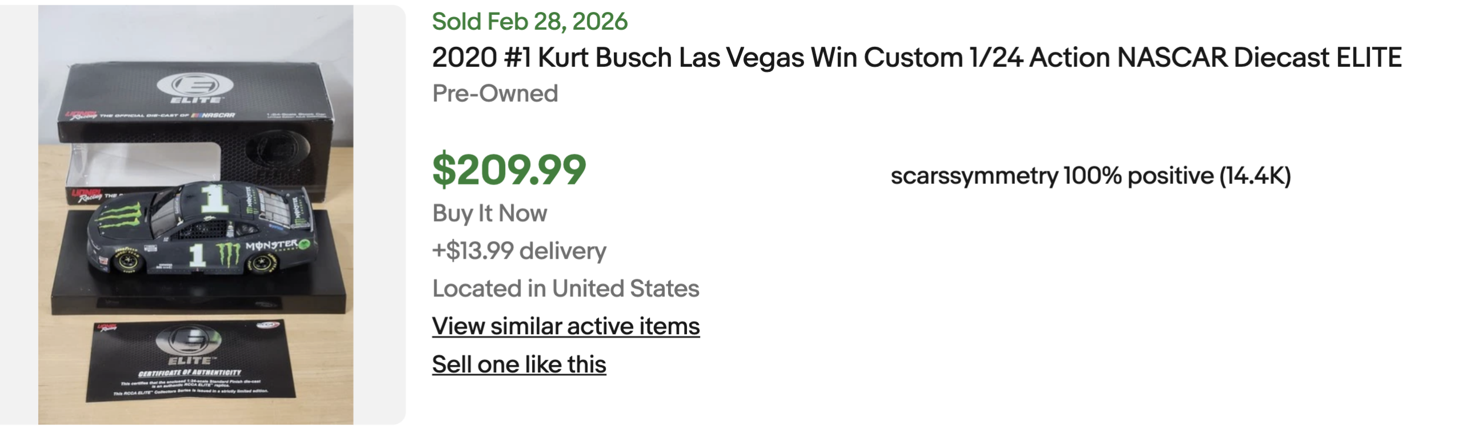
Task: Click the (14.4K) feedback count
Action: pyautogui.click(x=1255, y=176)
